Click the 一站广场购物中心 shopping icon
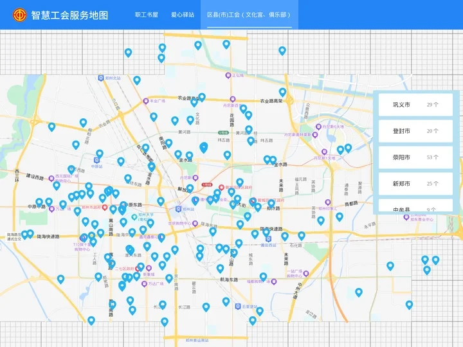The width and height of the screenshot is (463, 347). 306,274
